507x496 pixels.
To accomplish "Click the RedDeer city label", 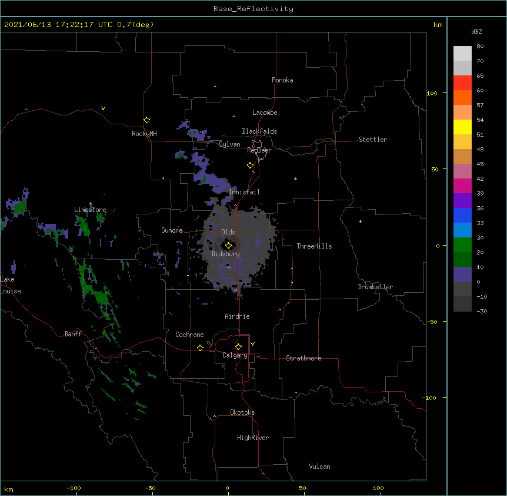I will click(x=259, y=150).
